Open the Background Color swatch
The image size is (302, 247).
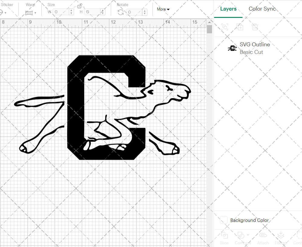[x=223, y=220]
